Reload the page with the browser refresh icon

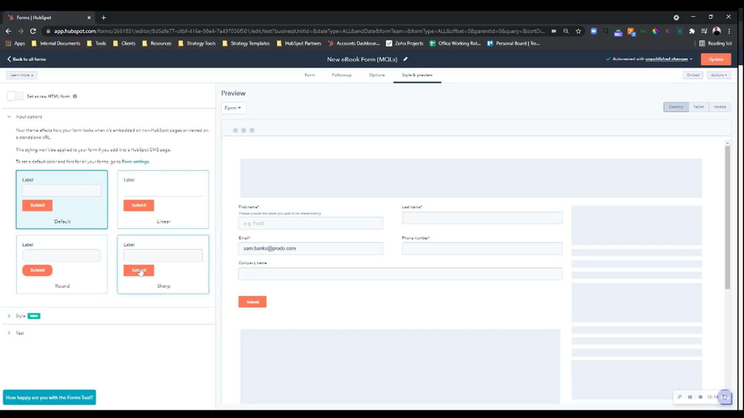click(x=33, y=31)
